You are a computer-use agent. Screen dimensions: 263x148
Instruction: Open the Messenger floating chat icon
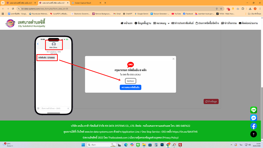[x=254, y=118]
